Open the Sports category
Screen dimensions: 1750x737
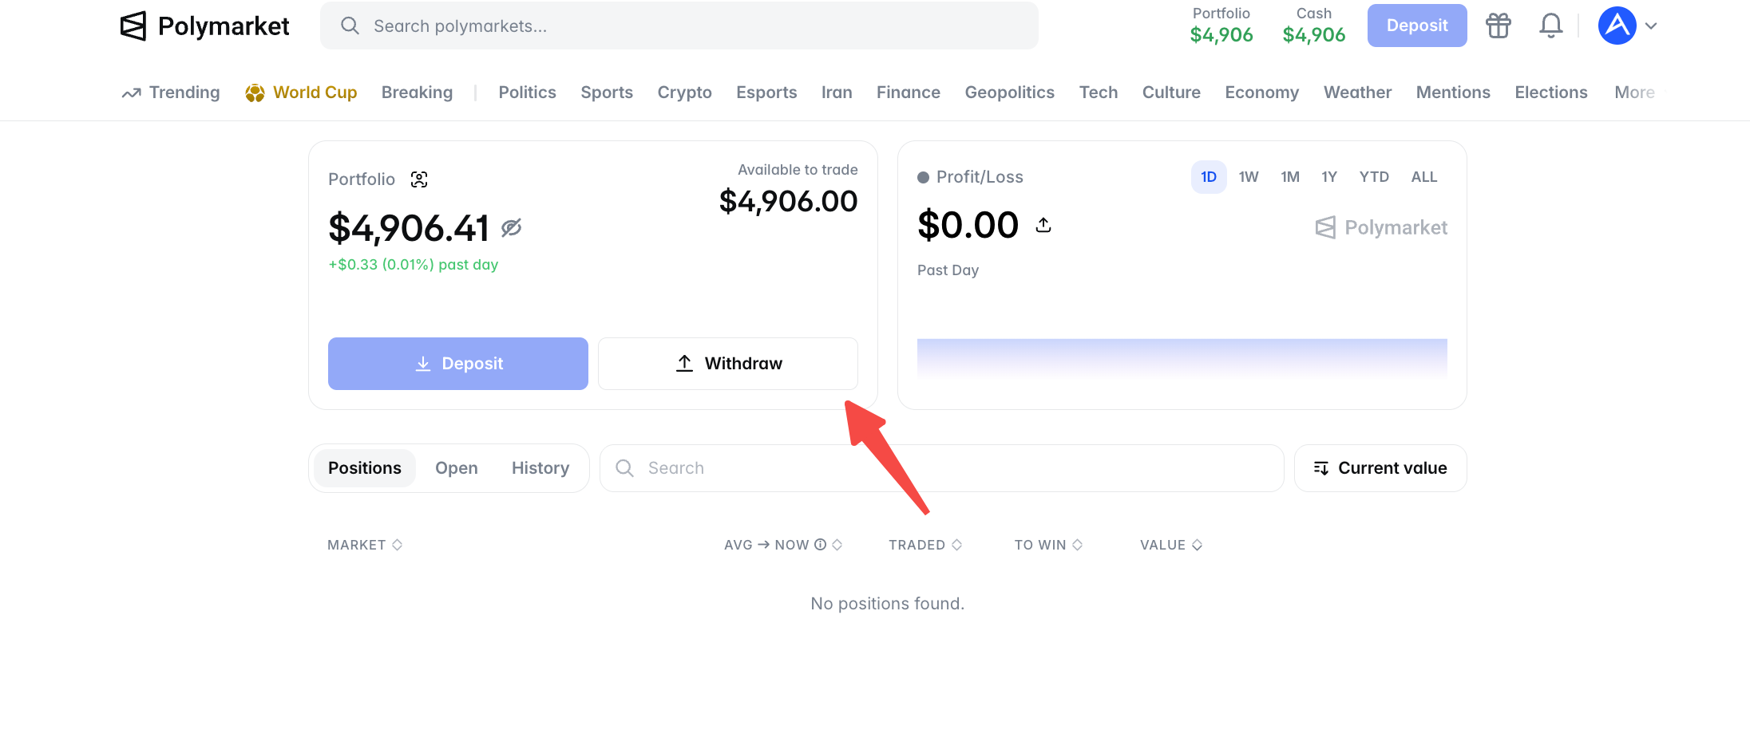pyautogui.click(x=607, y=93)
